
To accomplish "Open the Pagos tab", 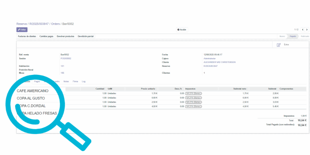I will pyautogui.click(x=37, y=81).
